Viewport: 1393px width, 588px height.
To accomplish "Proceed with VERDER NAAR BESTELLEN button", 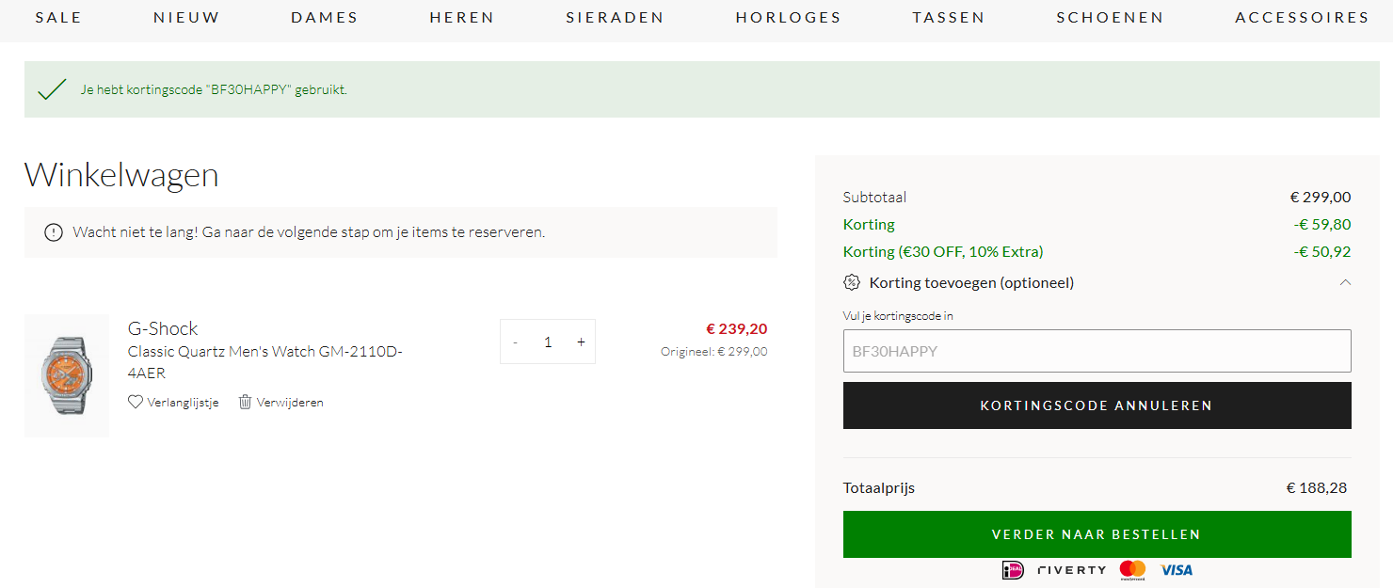I will tap(1097, 534).
